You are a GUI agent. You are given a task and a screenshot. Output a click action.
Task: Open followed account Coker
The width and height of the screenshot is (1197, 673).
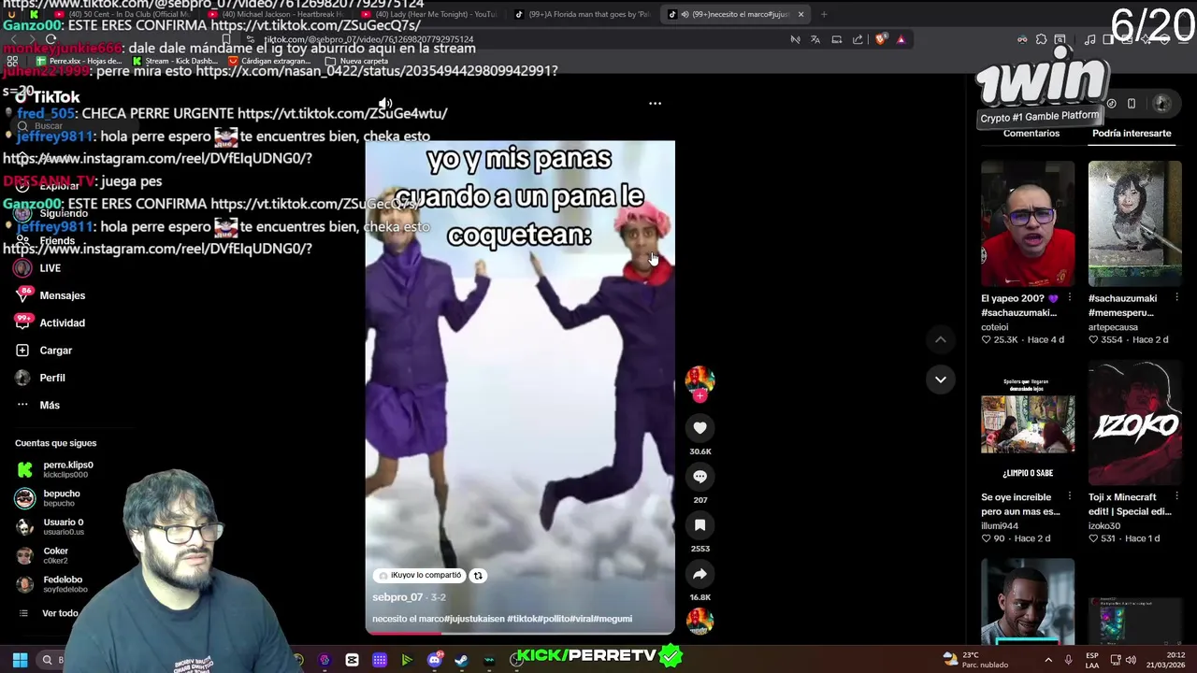point(42,555)
